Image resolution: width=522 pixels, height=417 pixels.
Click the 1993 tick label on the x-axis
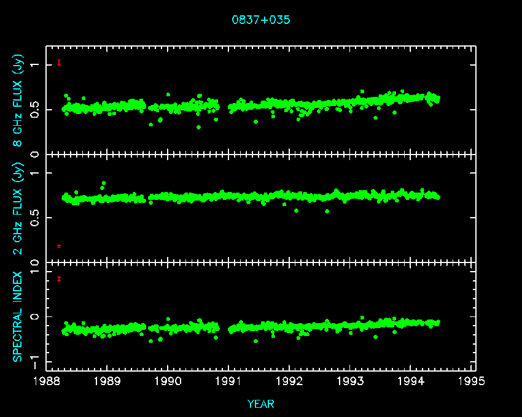pyautogui.click(x=351, y=381)
